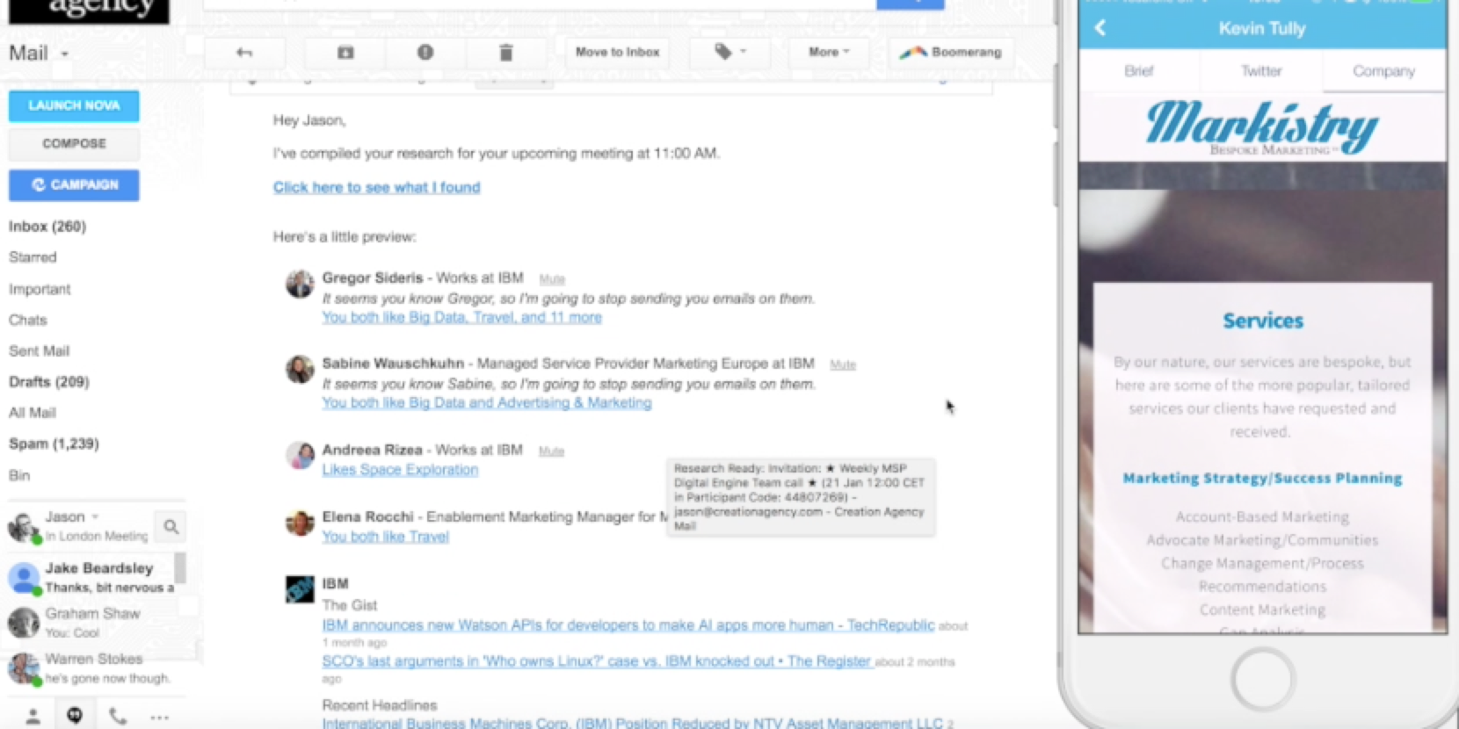The image size is (1459, 729).
Task: Archive the email with archive icon
Action: click(345, 53)
